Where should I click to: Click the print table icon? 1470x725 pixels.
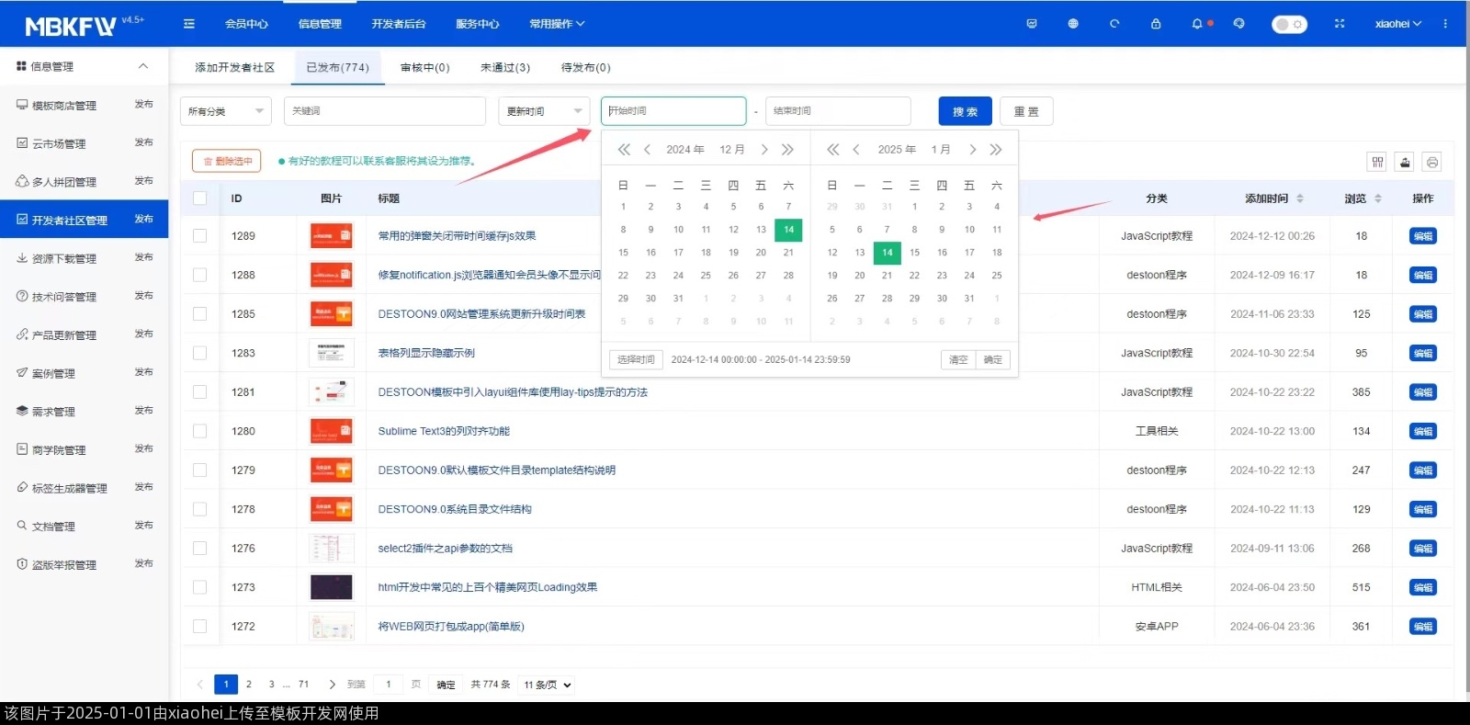coord(1431,162)
